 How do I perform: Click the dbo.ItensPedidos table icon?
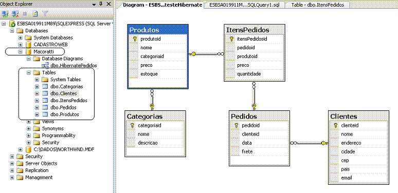45,101
